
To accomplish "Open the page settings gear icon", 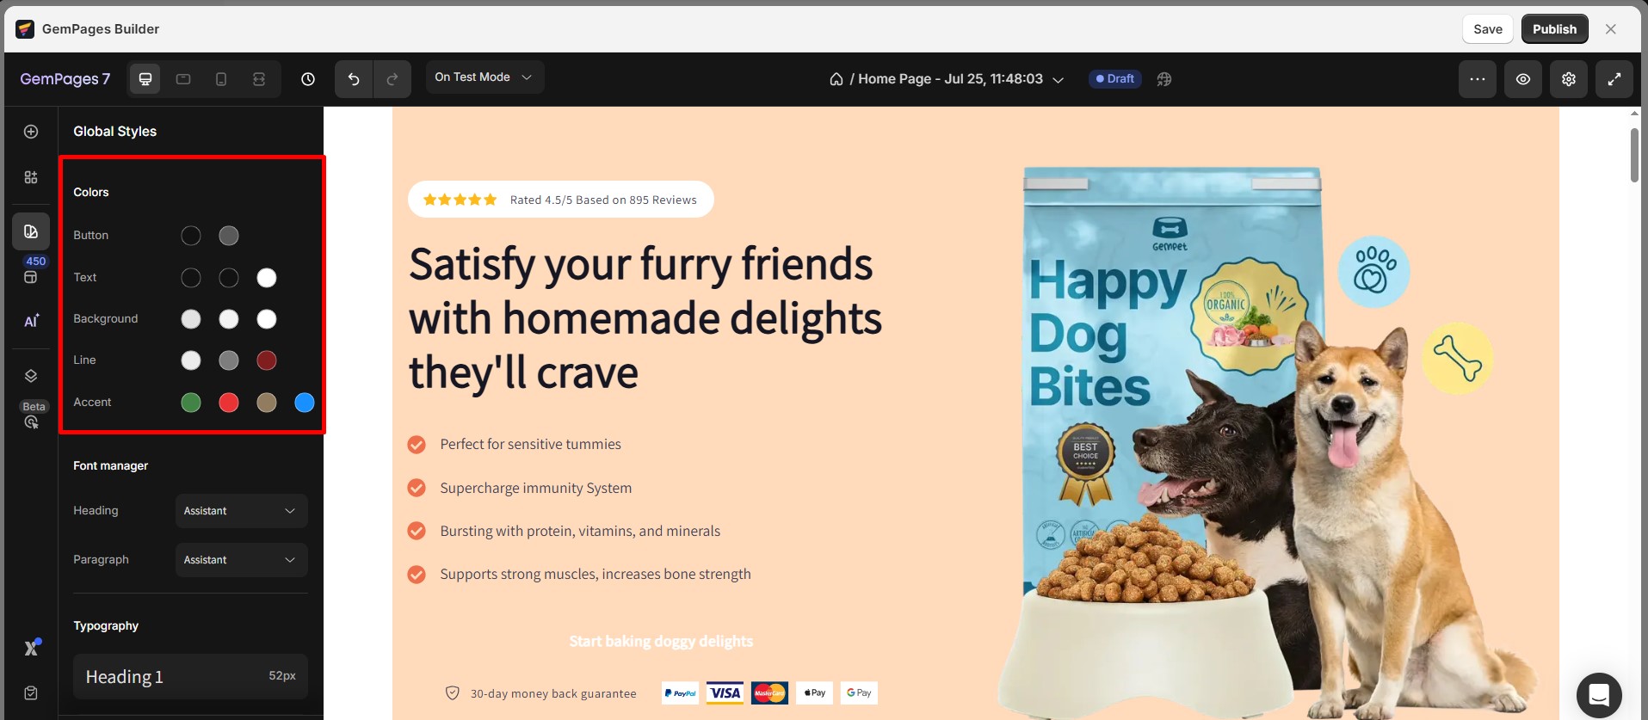I will click(x=1569, y=79).
